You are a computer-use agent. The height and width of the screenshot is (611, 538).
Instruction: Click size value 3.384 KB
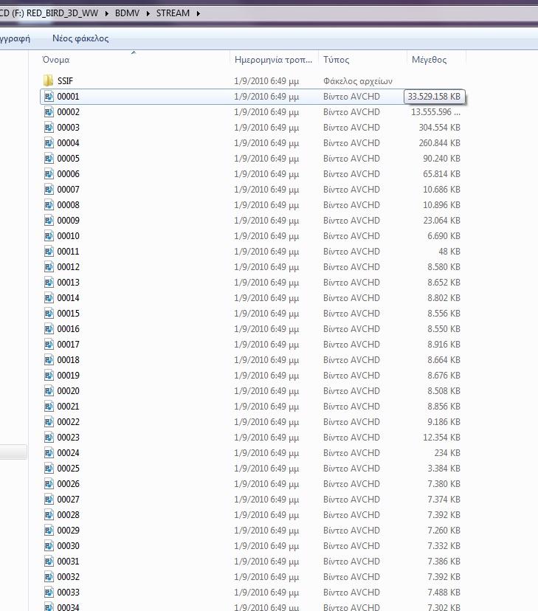[444, 469]
